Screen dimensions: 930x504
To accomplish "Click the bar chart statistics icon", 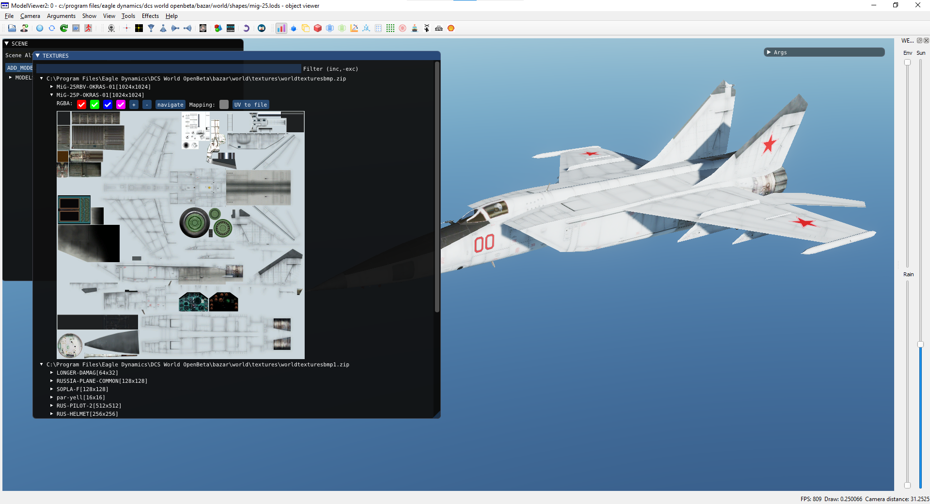I will point(281,28).
